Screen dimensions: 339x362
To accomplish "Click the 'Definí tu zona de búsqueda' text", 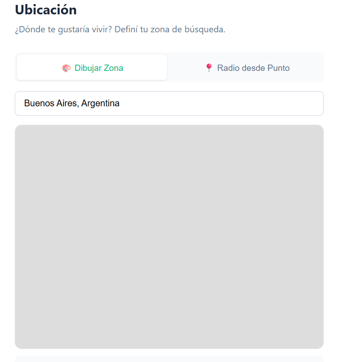I will point(170,30).
